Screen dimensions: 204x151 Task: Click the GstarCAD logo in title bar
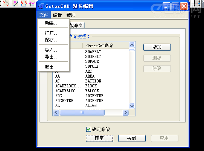(x=41, y=6)
